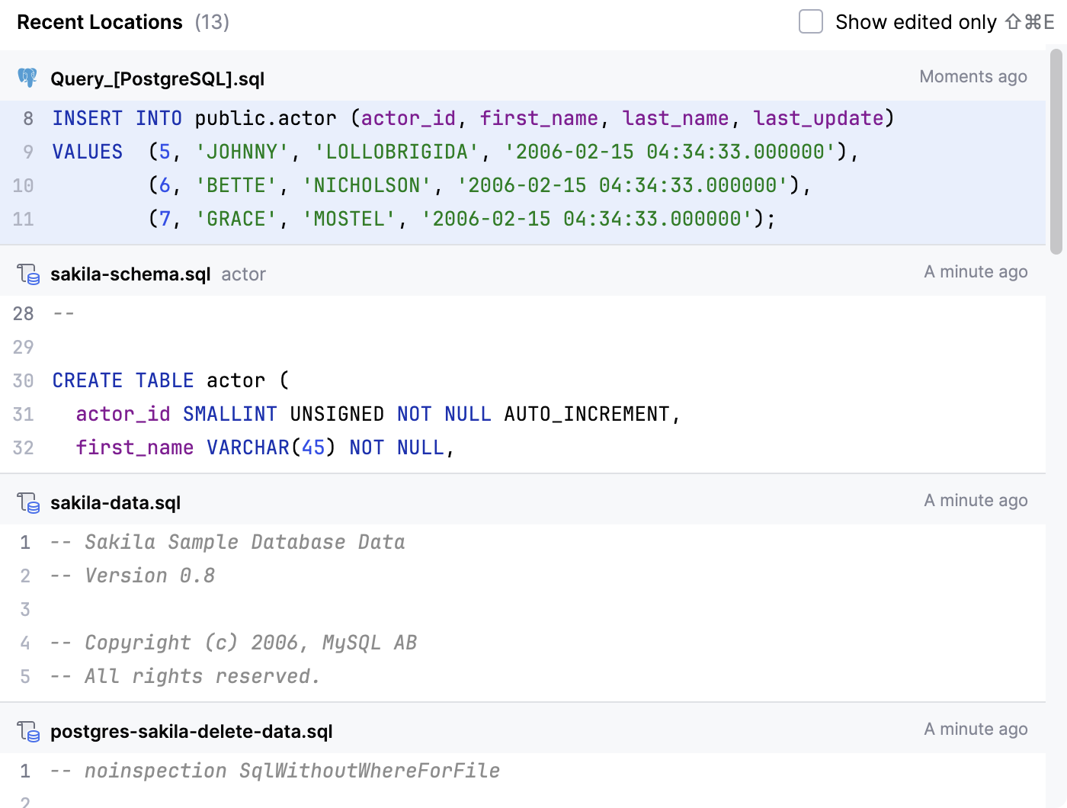
Task: Click the line containing BETTE NICHOLSON
Action: point(479,185)
